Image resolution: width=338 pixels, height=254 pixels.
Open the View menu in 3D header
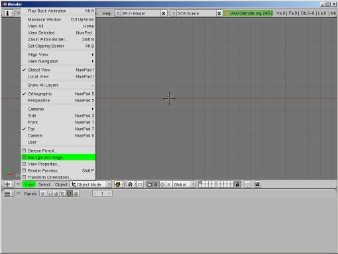(28, 184)
